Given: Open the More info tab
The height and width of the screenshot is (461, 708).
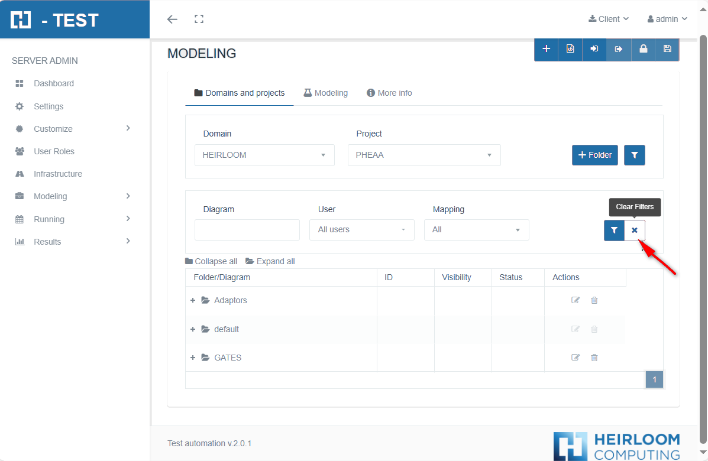Looking at the screenshot, I should [389, 93].
